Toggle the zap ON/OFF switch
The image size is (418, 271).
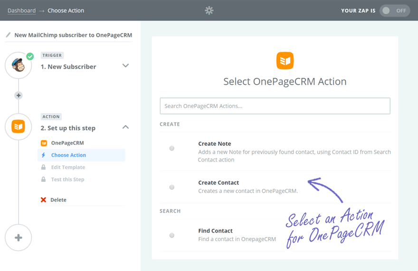point(395,10)
